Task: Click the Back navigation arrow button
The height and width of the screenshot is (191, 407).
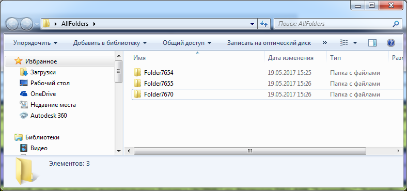Action: pos(12,24)
